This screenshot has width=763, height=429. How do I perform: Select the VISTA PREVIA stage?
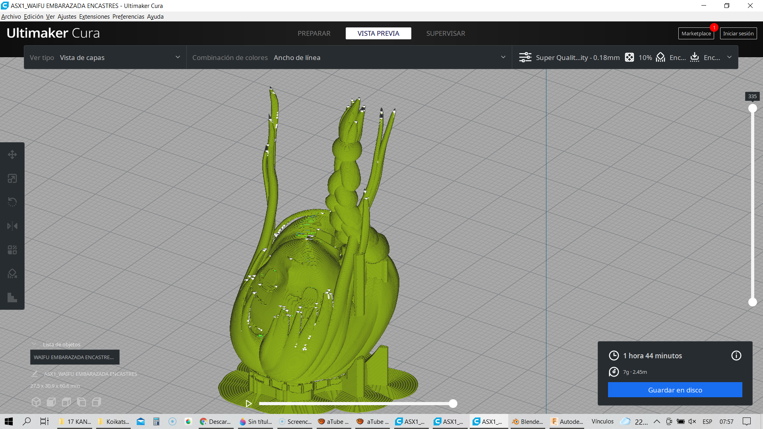click(x=378, y=33)
